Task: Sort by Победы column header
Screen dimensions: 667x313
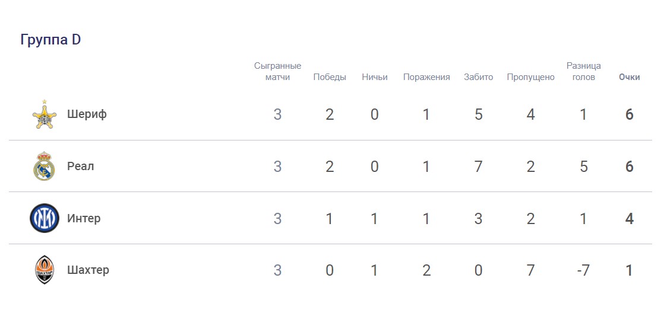Action: [330, 77]
